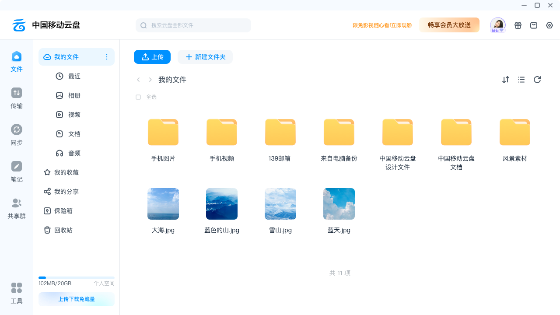Open the 蓝天.jpg image thumbnail
Screen dimensions: 560x315
[x=339, y=204]
